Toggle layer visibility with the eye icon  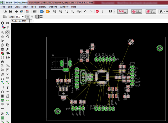[x=7, y=23]
